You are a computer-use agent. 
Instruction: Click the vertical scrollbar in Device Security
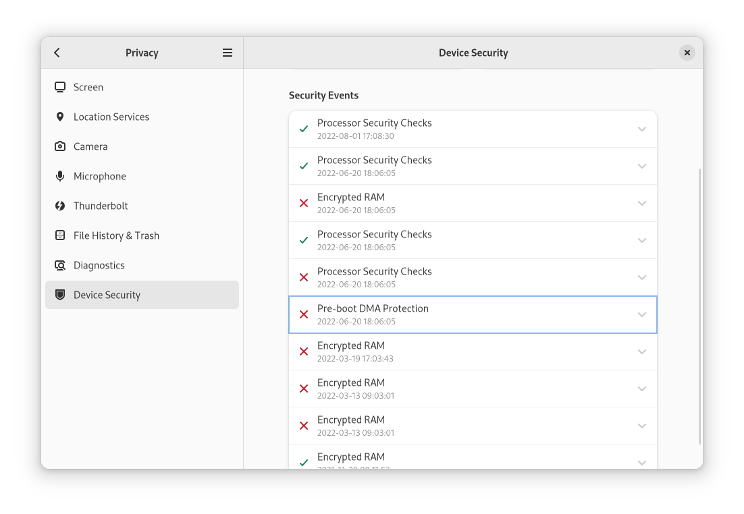[699, 304]
